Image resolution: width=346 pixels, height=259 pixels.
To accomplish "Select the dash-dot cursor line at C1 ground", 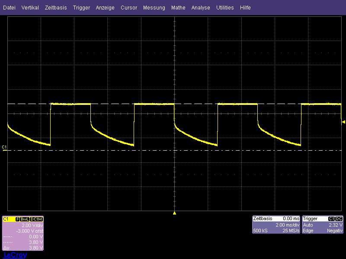I will tap(174, 150).
